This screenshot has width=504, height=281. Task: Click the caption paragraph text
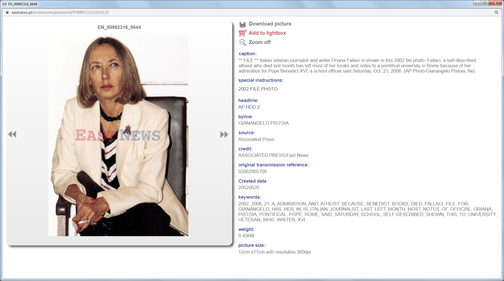tap(357, 66)
